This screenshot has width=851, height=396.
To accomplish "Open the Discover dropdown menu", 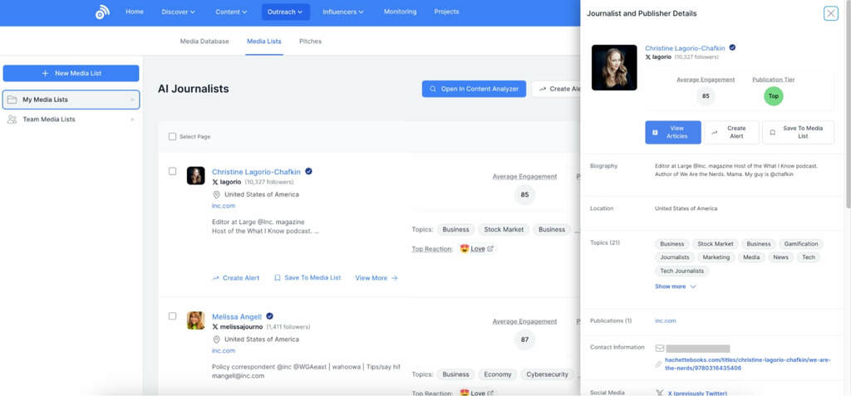I will (x=178, y=12).
